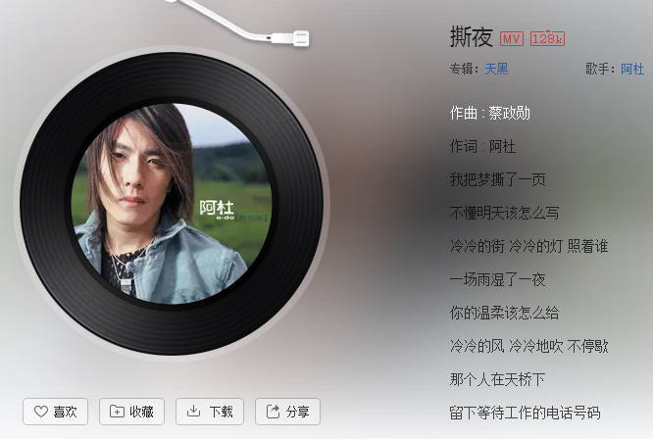
Task: Click lyric line 留下等待工作的电话号码
Action: point(525,413)
